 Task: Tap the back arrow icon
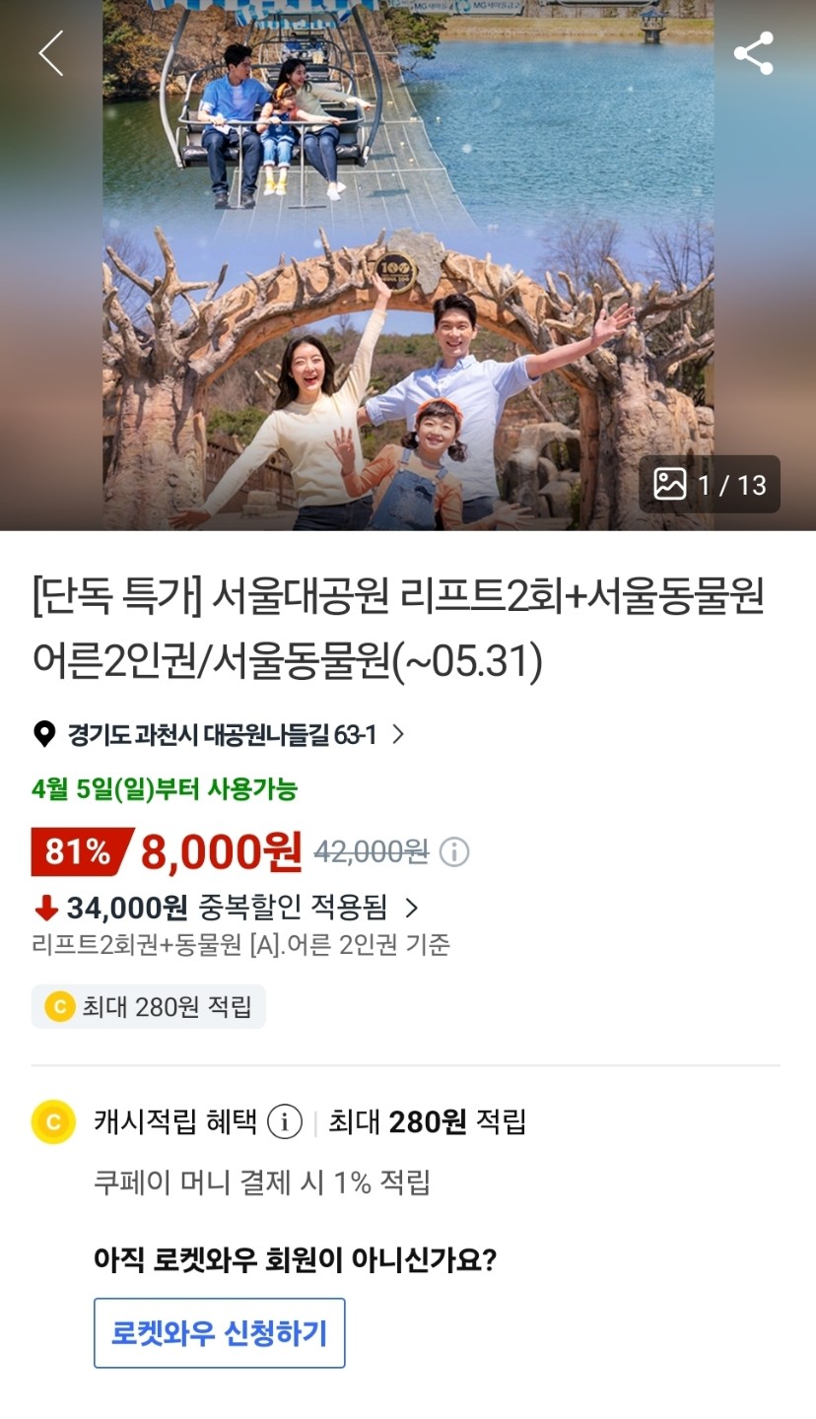tap(51, 53)
